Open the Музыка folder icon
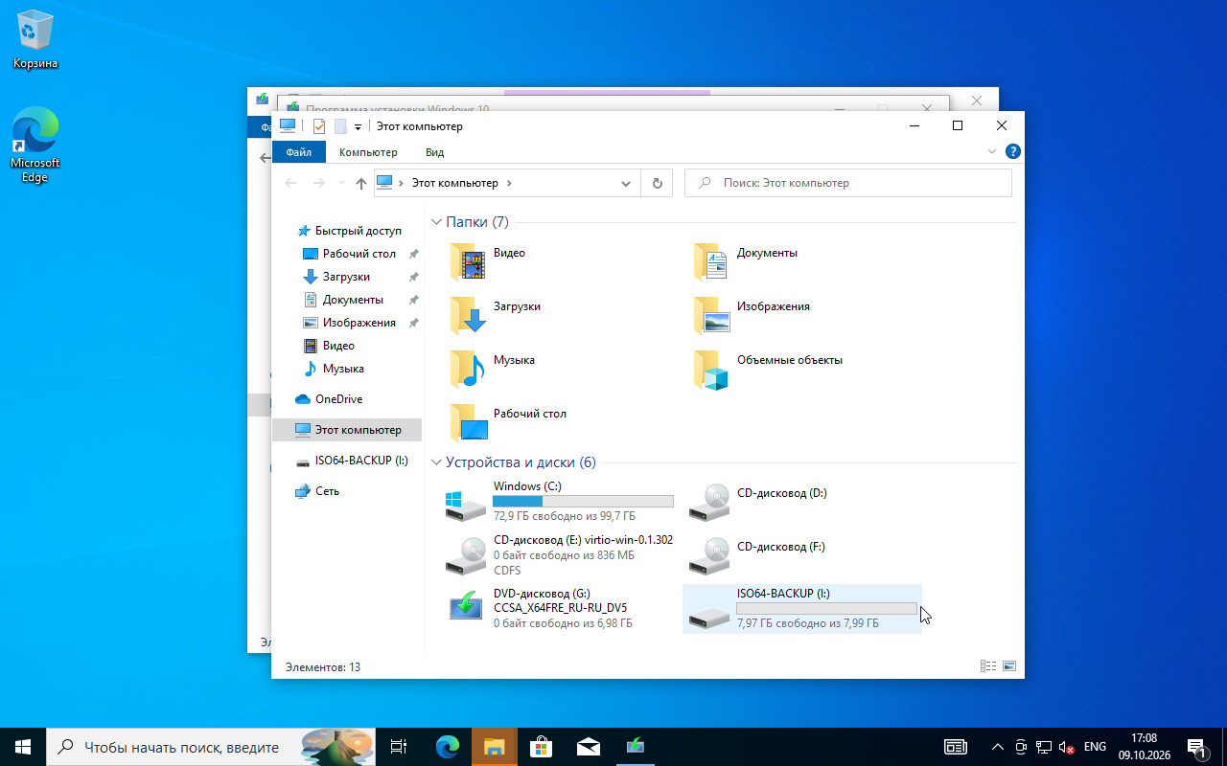The width and height of the screenshot is (1227, 766). pos(468,368)
